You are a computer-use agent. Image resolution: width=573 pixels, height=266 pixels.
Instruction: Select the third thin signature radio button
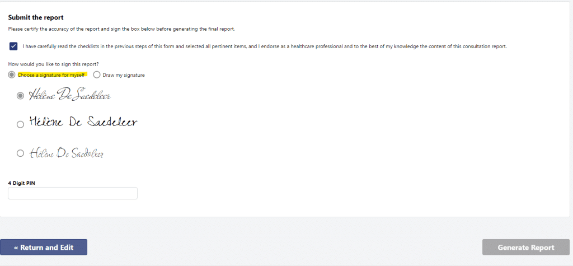click(x=21, y=153)
